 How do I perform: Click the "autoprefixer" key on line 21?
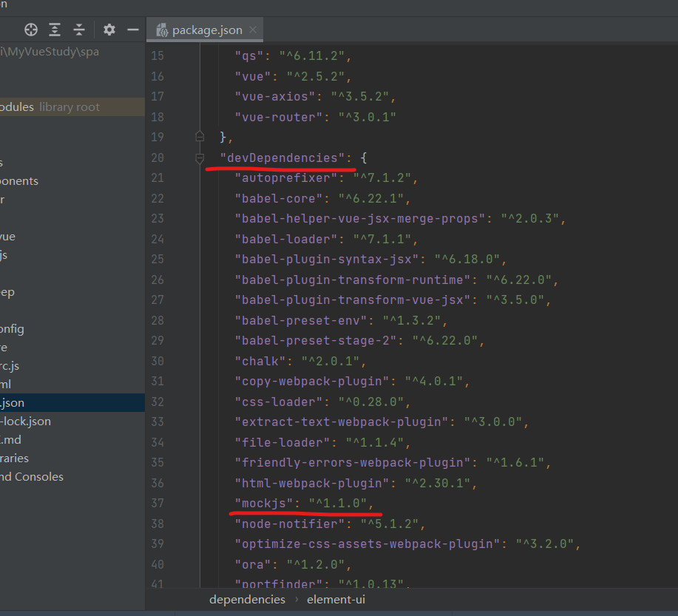pyautogui.click(x=286, y=178)
